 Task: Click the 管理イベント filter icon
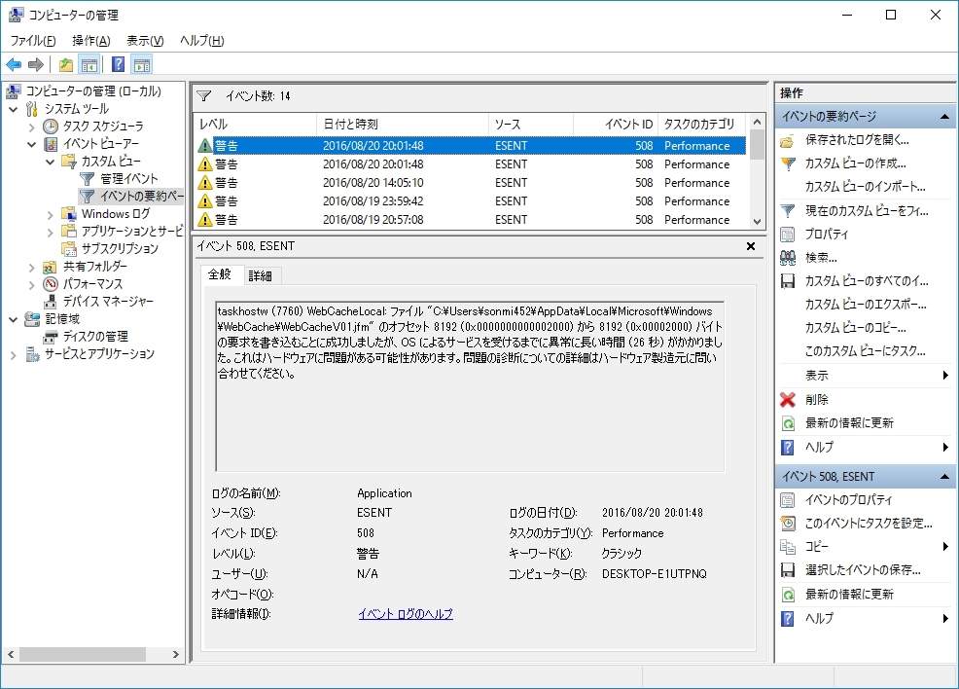[87, 179]
